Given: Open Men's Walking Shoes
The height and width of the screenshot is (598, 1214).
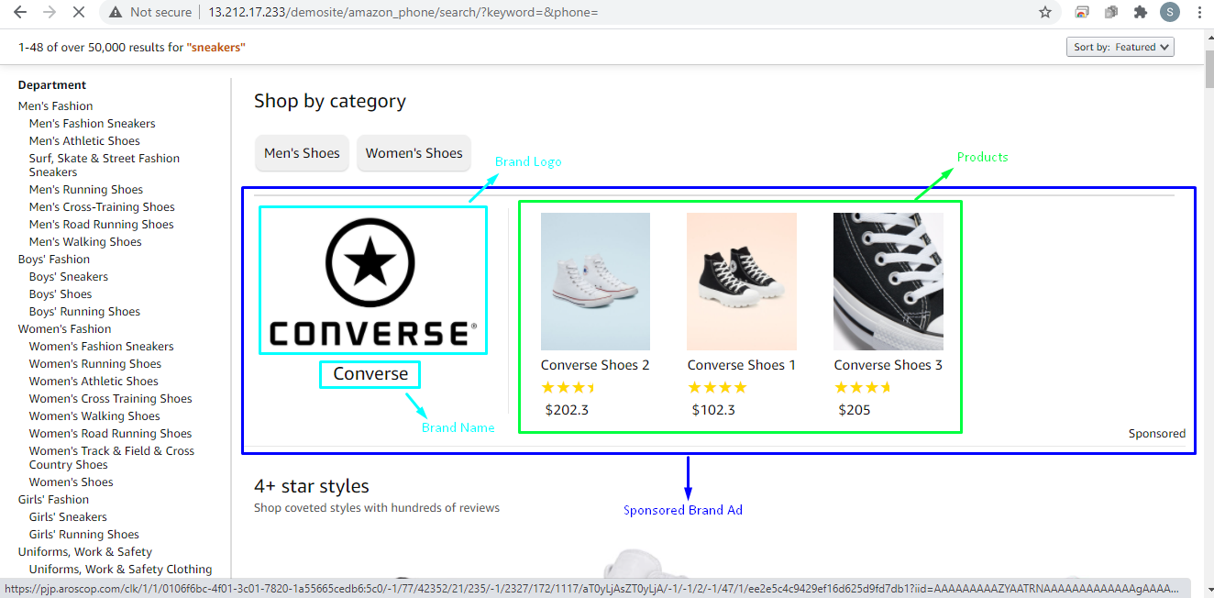Looking at the screenshot, I should [85, 242].
